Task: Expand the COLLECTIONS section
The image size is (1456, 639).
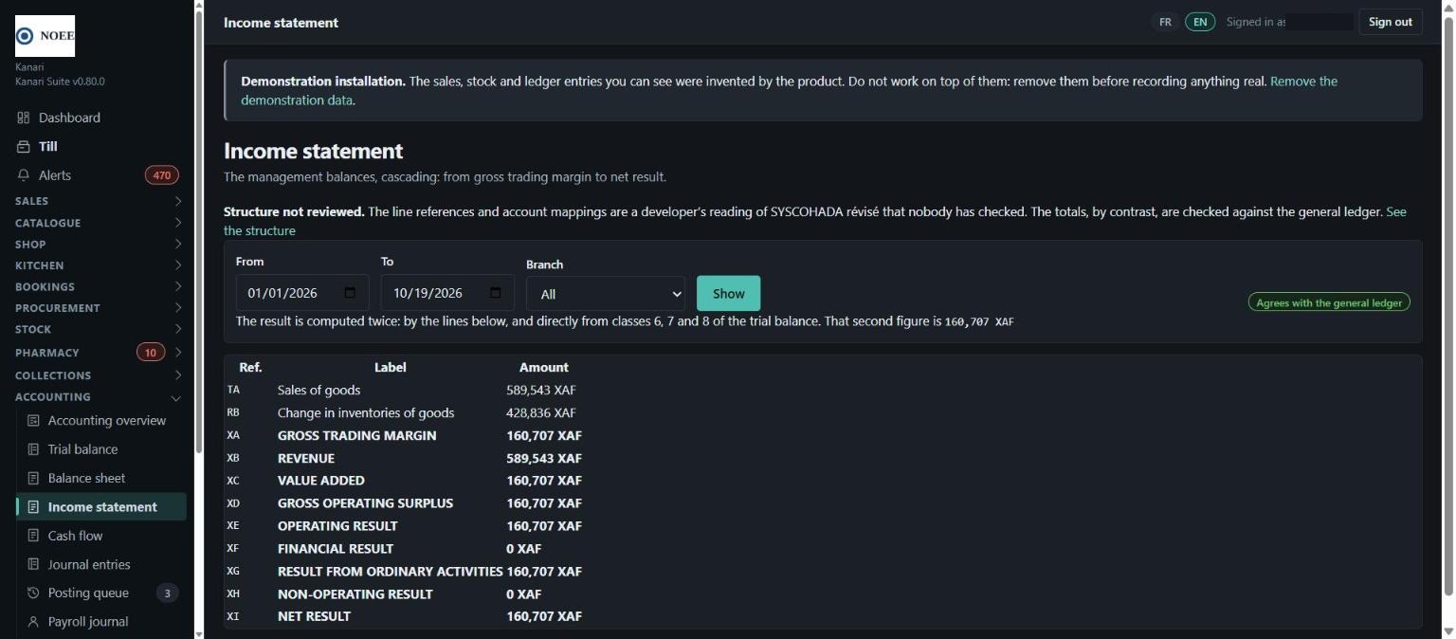Action: pos(99,375)
